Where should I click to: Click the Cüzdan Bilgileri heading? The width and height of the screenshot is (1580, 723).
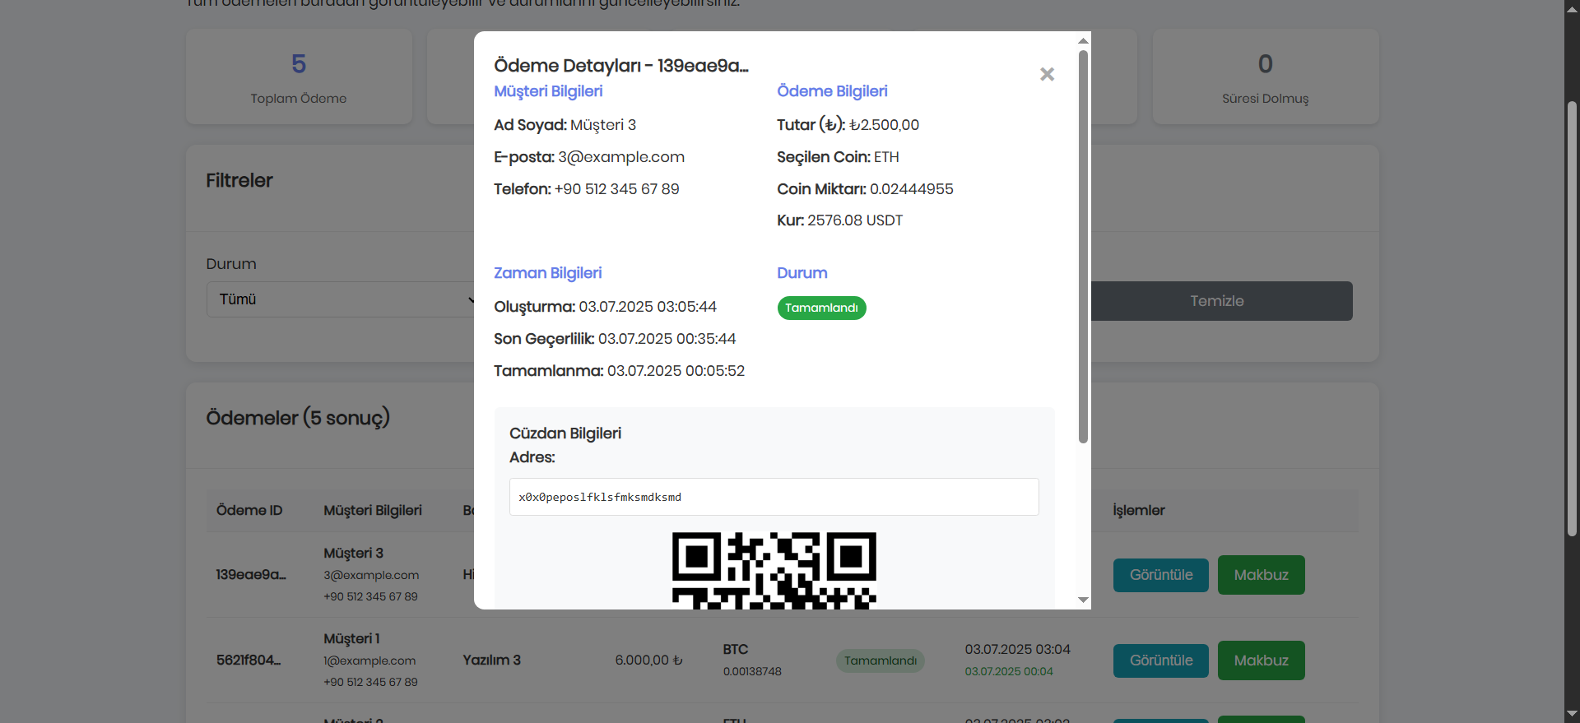click(x=565, y=433)
